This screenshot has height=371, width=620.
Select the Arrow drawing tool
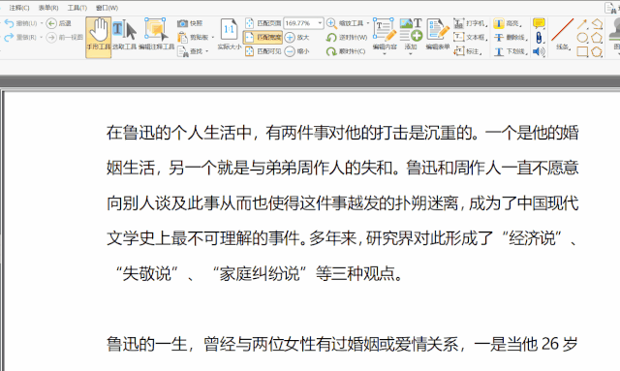click(x=582, y=23)
